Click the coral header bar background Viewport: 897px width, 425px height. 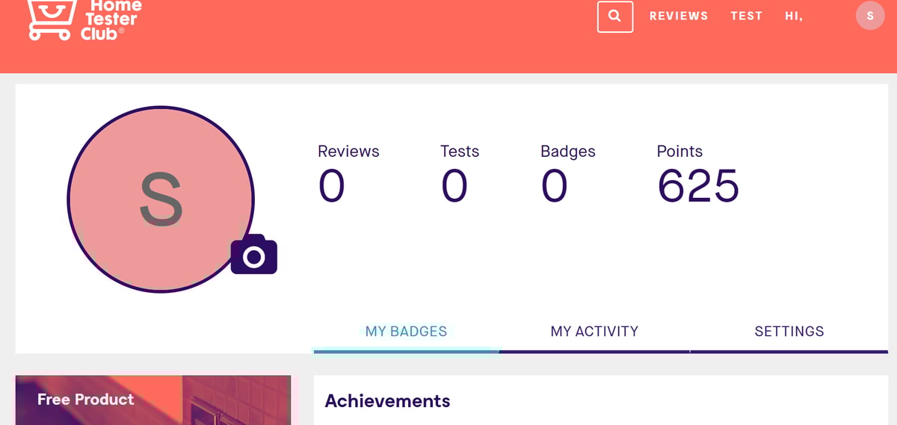[x=374, y=45]
